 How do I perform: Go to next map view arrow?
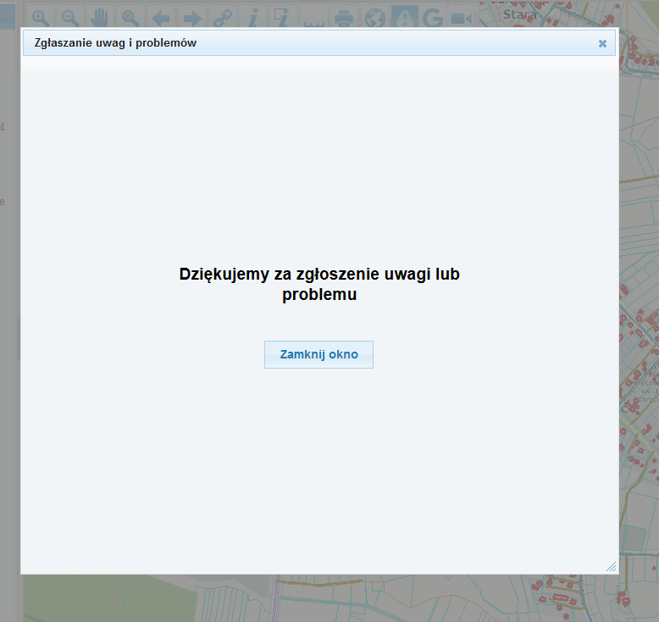192,19
